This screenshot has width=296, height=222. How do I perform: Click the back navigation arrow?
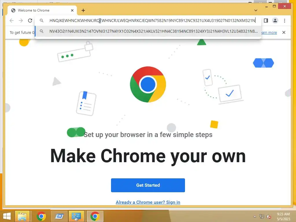coord(12,21)
